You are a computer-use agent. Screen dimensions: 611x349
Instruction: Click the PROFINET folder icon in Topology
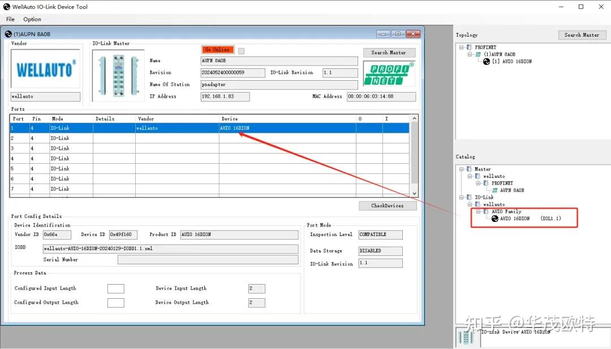point(470,47)
